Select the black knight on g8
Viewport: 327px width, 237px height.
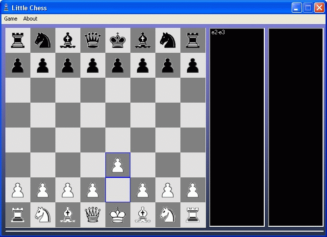[x=168, y=41]
